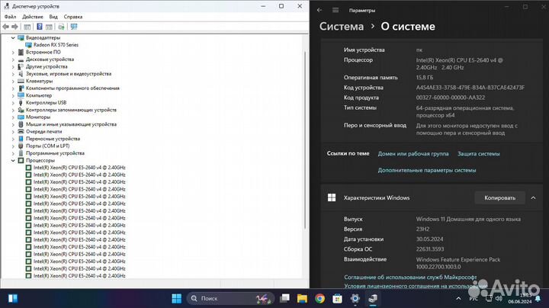Viewport: 549px width, 308px height.
Task: Click the Контроллеры запоминающих устройств icon
Action: pyautogui.click(x=21, y=110)
